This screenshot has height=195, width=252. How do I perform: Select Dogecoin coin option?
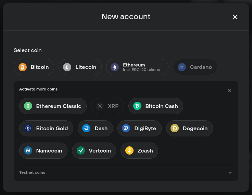(x=189, y=129)
